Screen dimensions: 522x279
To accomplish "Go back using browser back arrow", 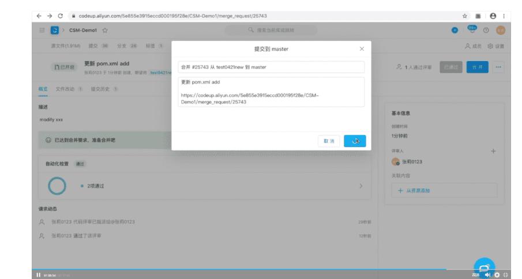I will point(39,16).
